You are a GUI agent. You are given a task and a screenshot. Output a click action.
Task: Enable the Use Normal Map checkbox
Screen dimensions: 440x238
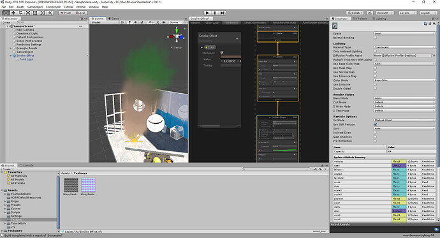click(x=375, y=72)
